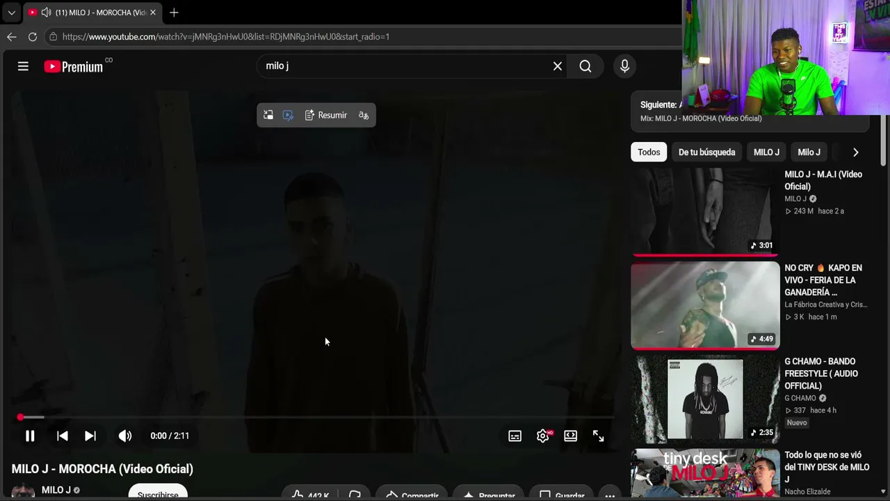Open the translate icon in floating toolbar

tap(364, 115)
